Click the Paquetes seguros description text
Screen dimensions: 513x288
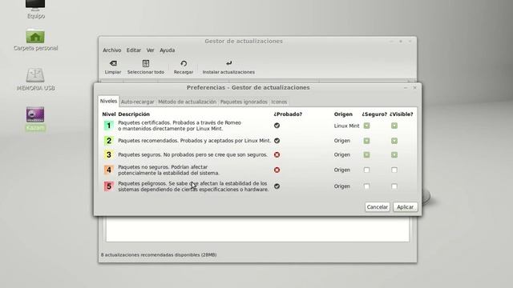192,154
